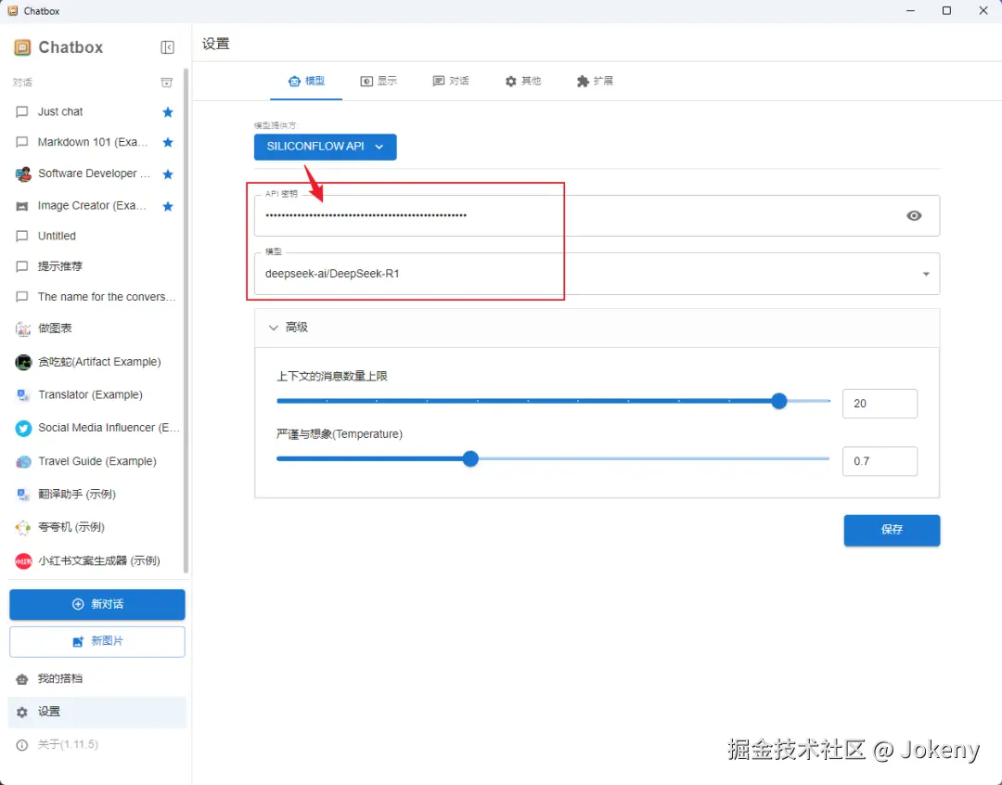
Task: Click the 关于 info circle icon
Action: [x=21, y=745]
